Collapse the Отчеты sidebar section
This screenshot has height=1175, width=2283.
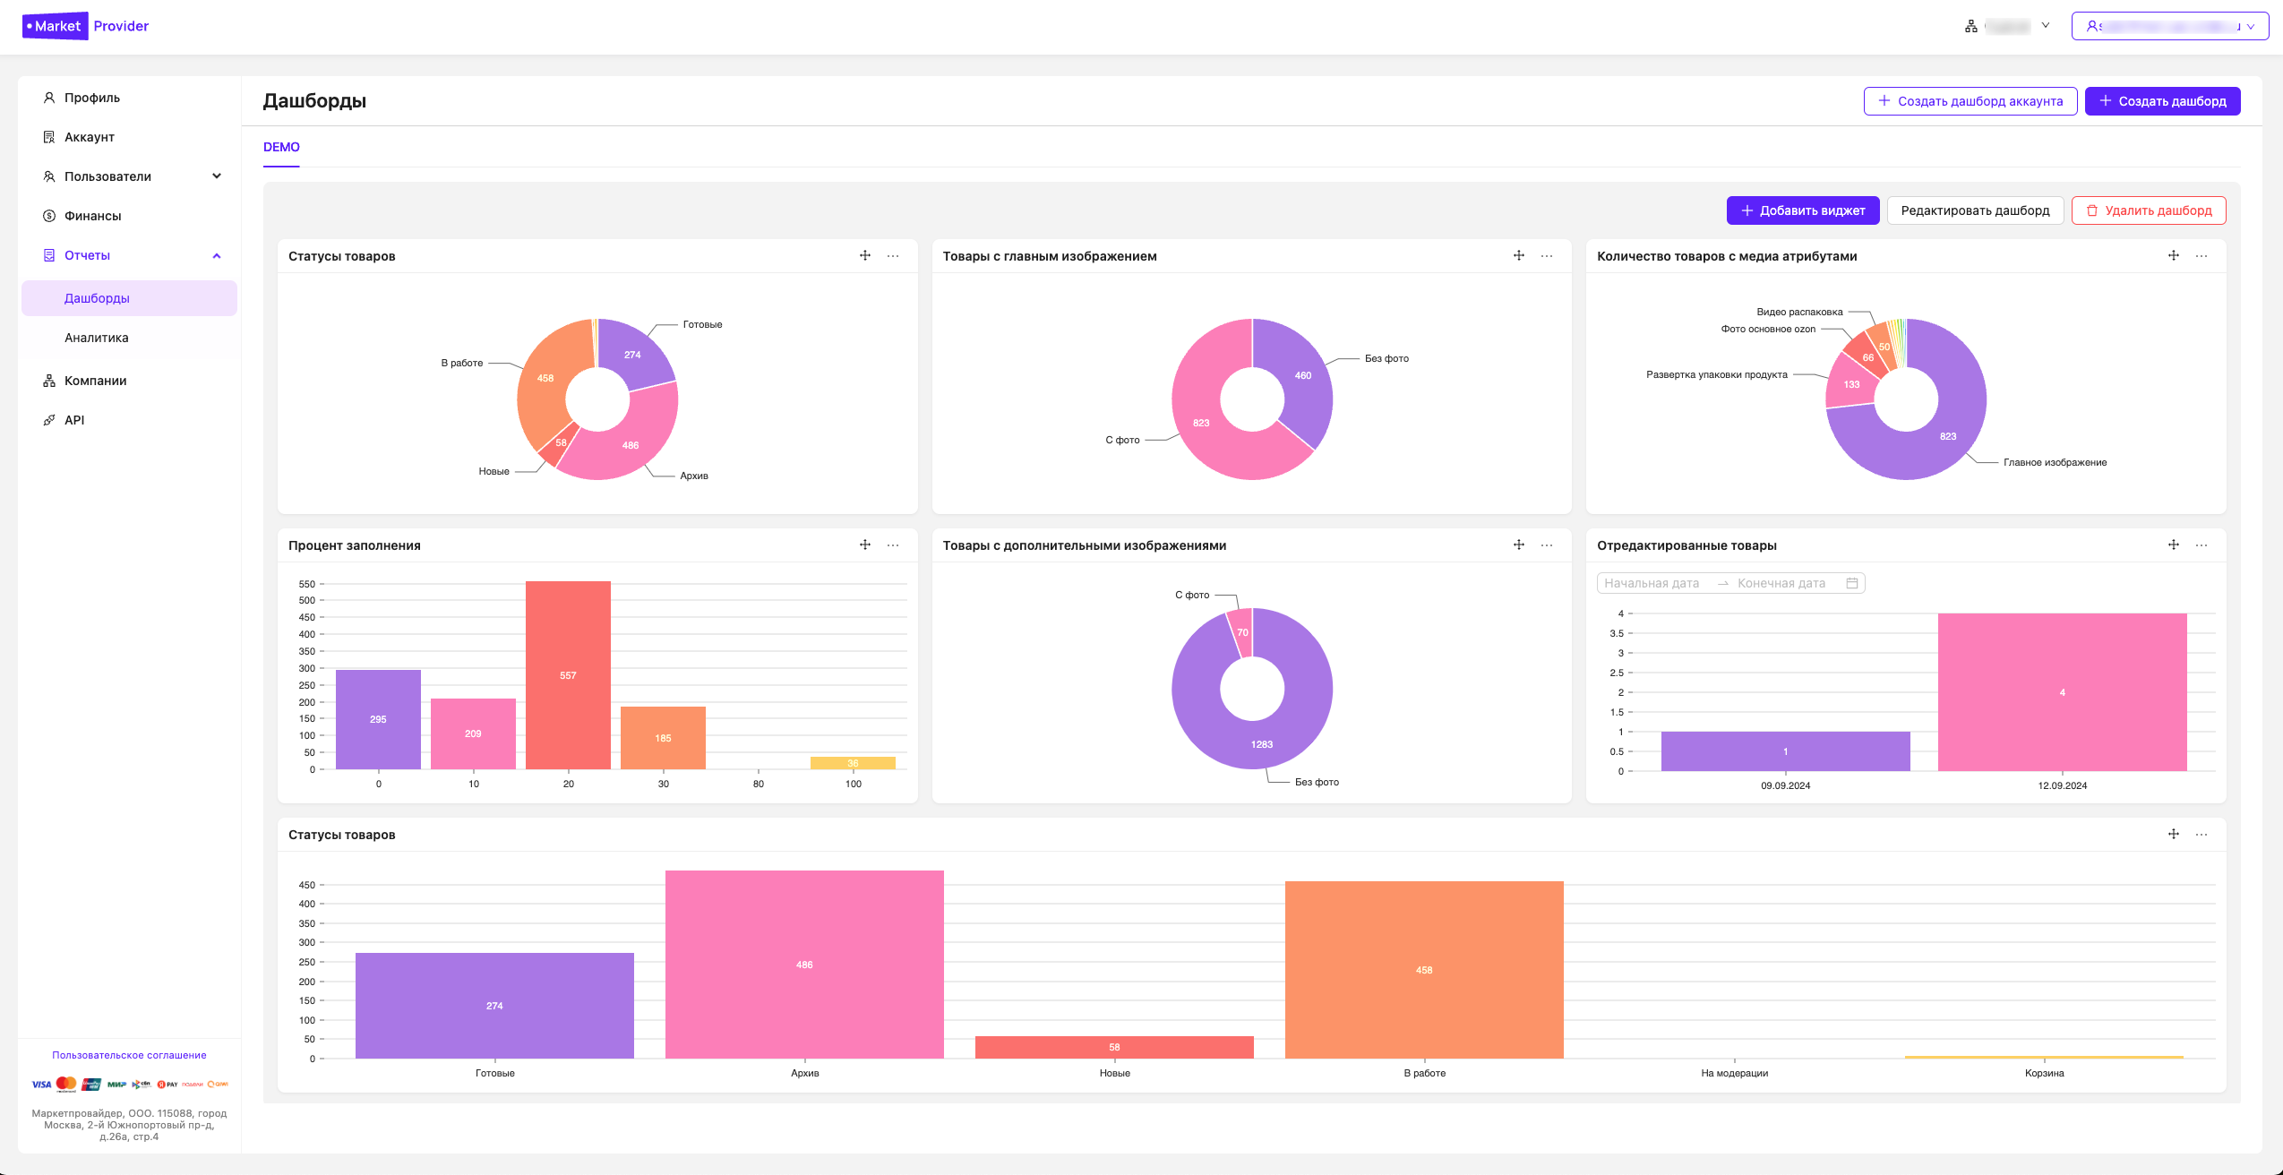216,256
